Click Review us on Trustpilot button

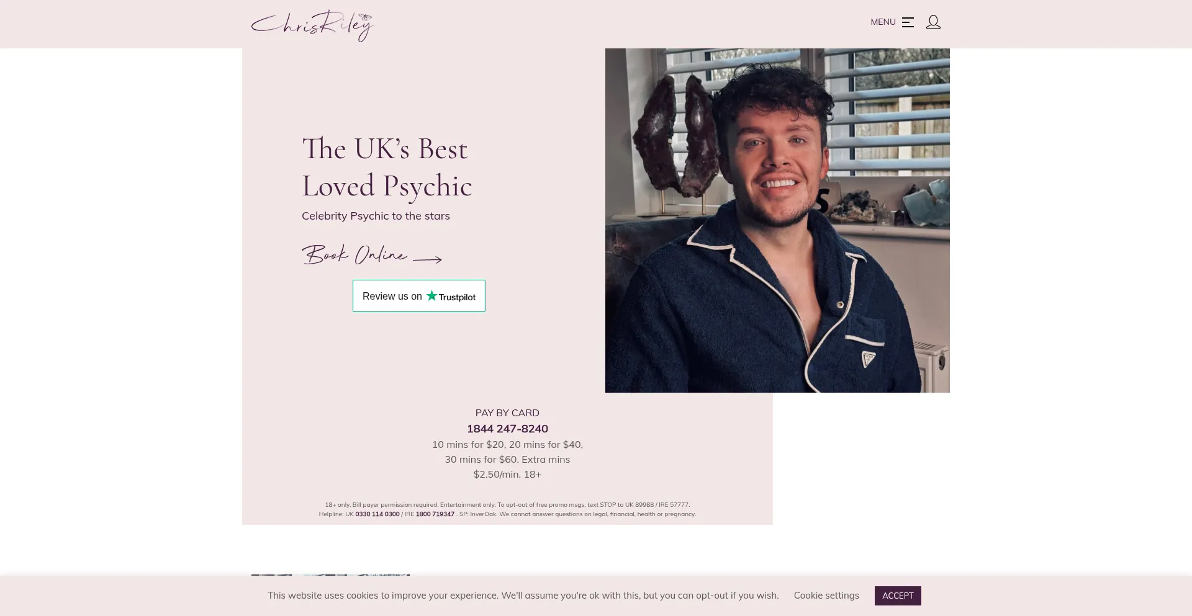tap(419, 296)
